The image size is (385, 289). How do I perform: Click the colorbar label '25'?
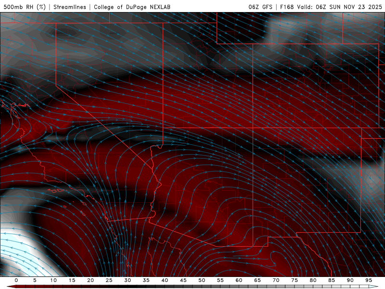click(109, 280)
